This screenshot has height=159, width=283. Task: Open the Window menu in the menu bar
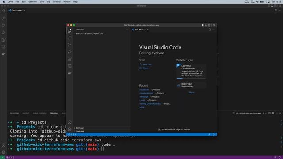click(x=67, y=2)
